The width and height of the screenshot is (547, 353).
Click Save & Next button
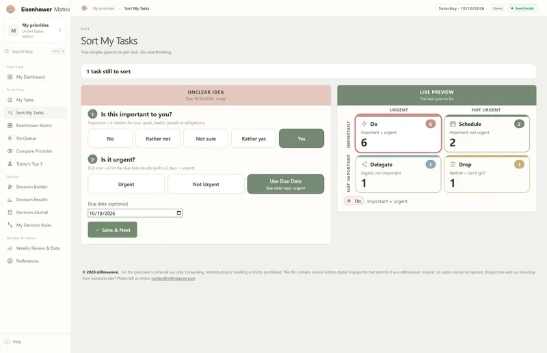(x=112, y=230)
